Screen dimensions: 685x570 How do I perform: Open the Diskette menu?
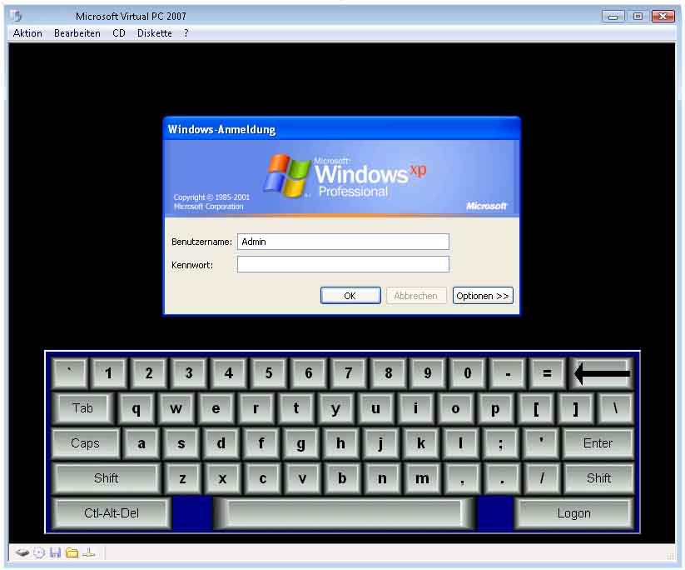point(154,33)
